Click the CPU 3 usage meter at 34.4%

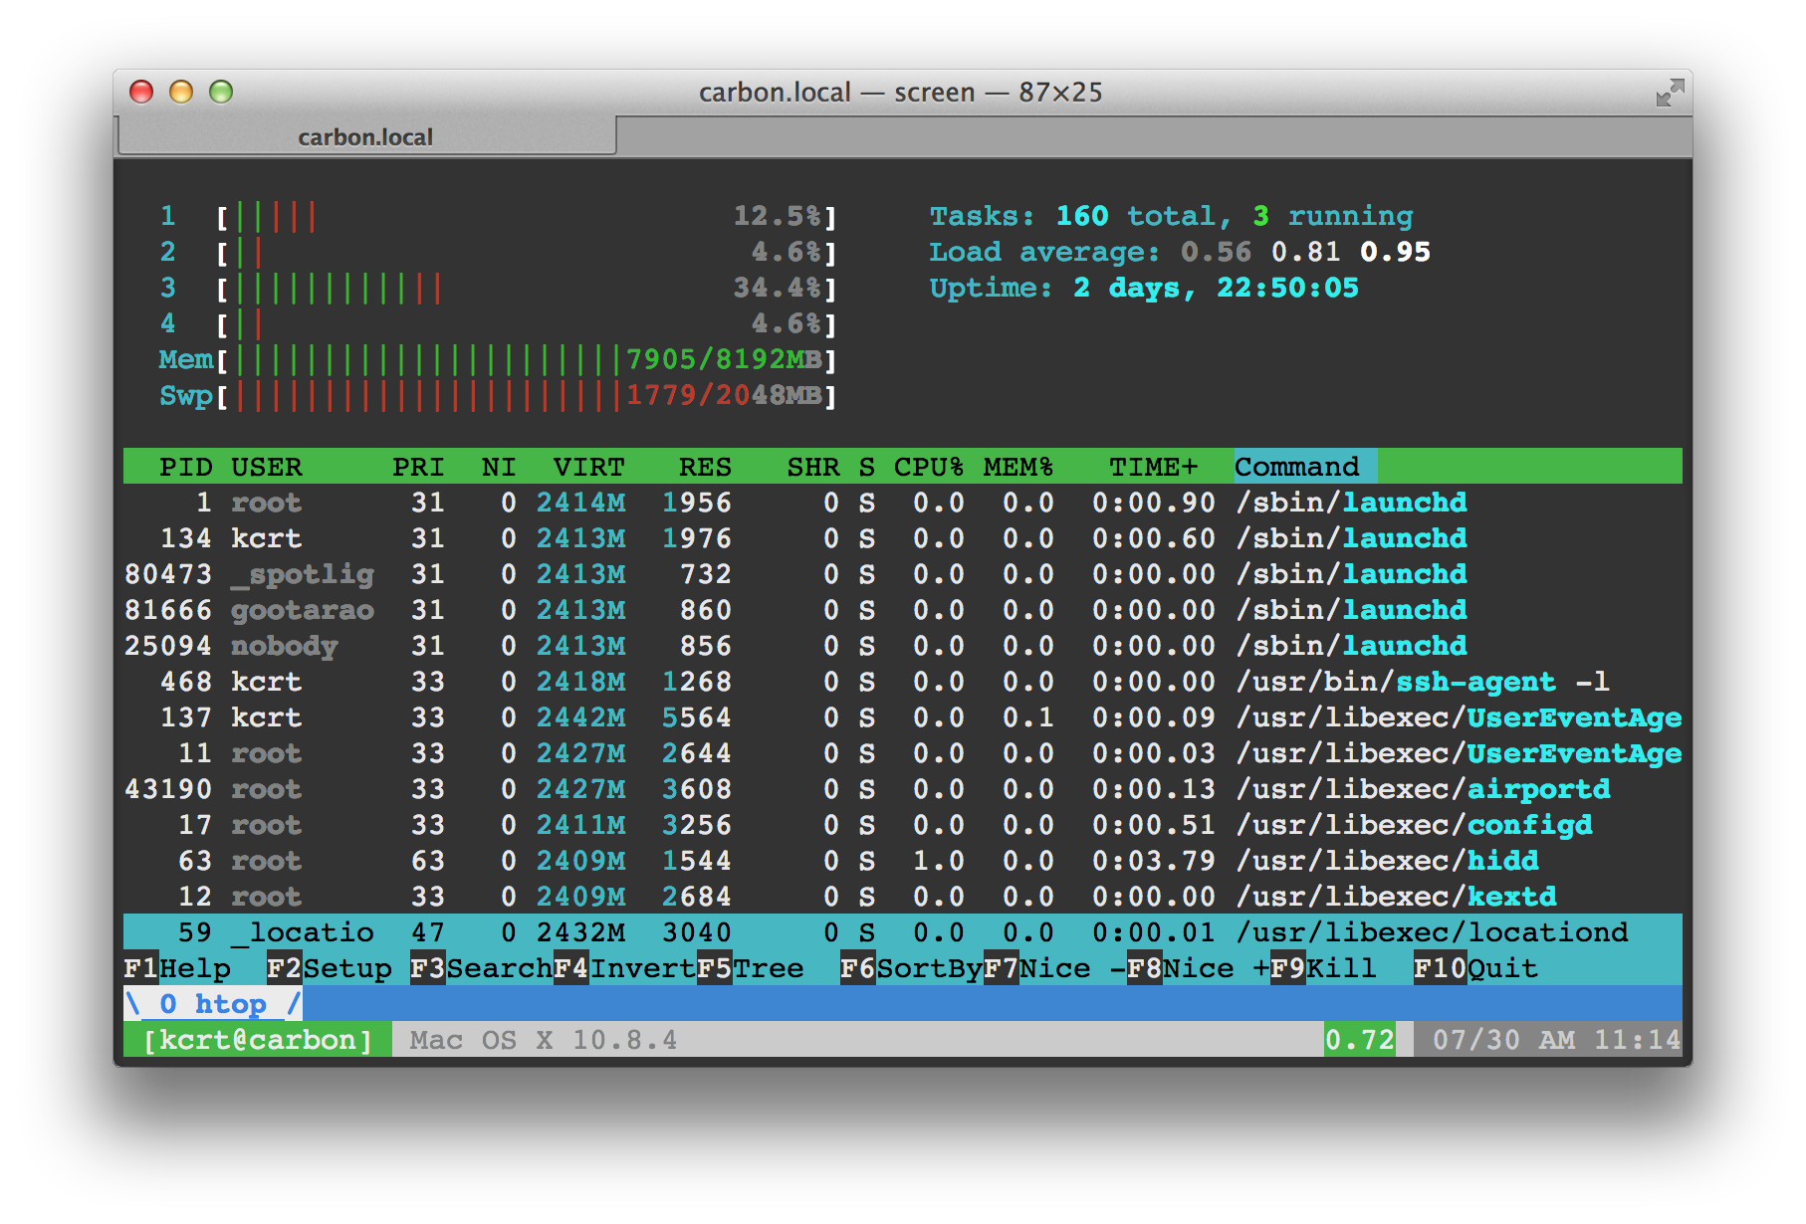click(x=498, y=288)
